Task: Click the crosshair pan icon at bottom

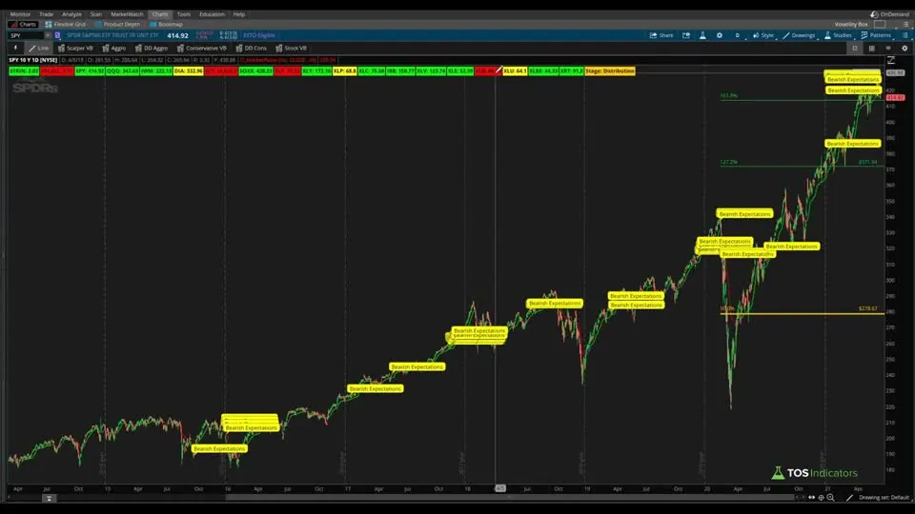Action: [x=821, y=498]
